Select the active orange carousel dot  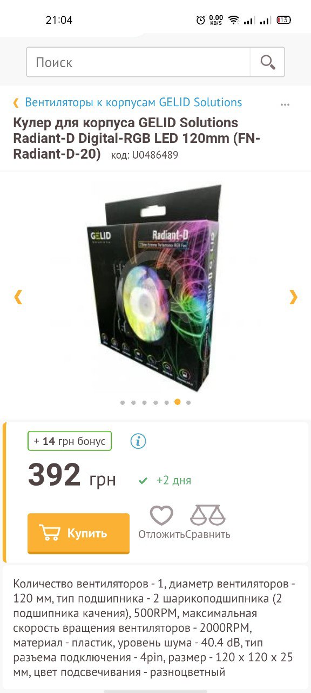[177, 402]
